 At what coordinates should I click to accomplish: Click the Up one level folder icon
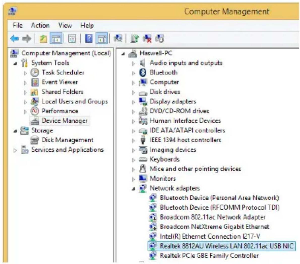[43, 38]
